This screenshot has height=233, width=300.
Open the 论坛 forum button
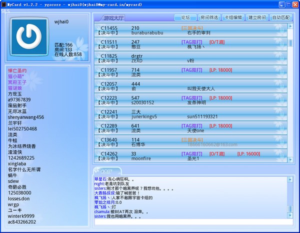pos(185,17)
